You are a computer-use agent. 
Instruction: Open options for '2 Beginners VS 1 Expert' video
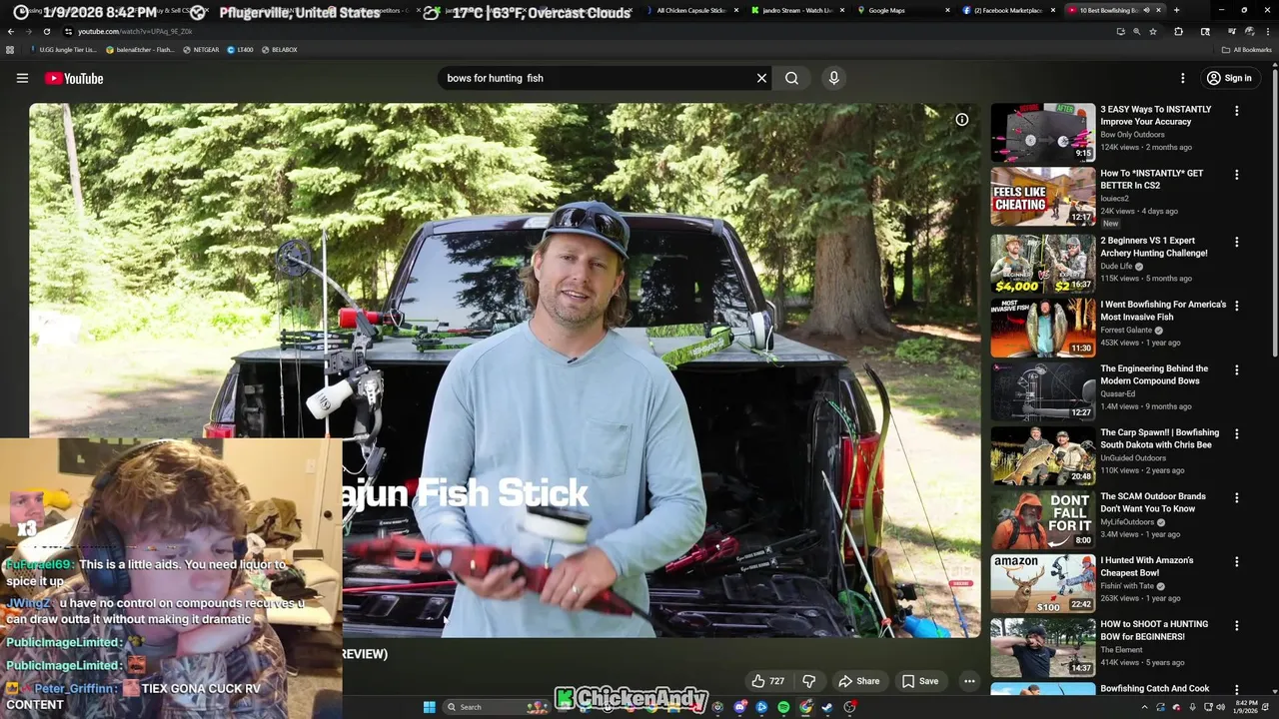[x=1236, y=242]
